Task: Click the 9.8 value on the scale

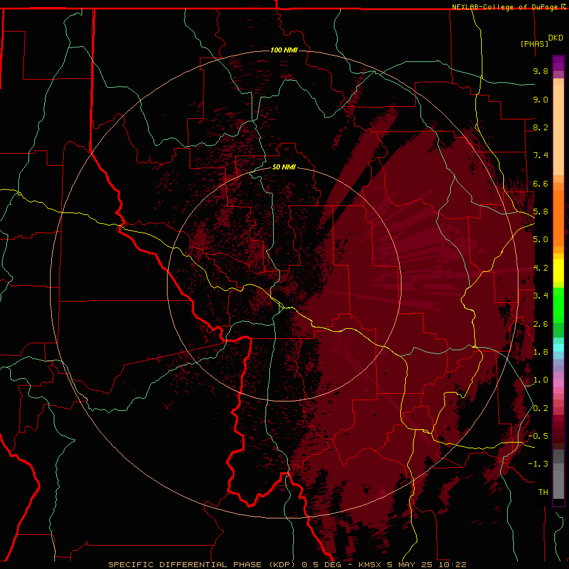Action: 541,71
